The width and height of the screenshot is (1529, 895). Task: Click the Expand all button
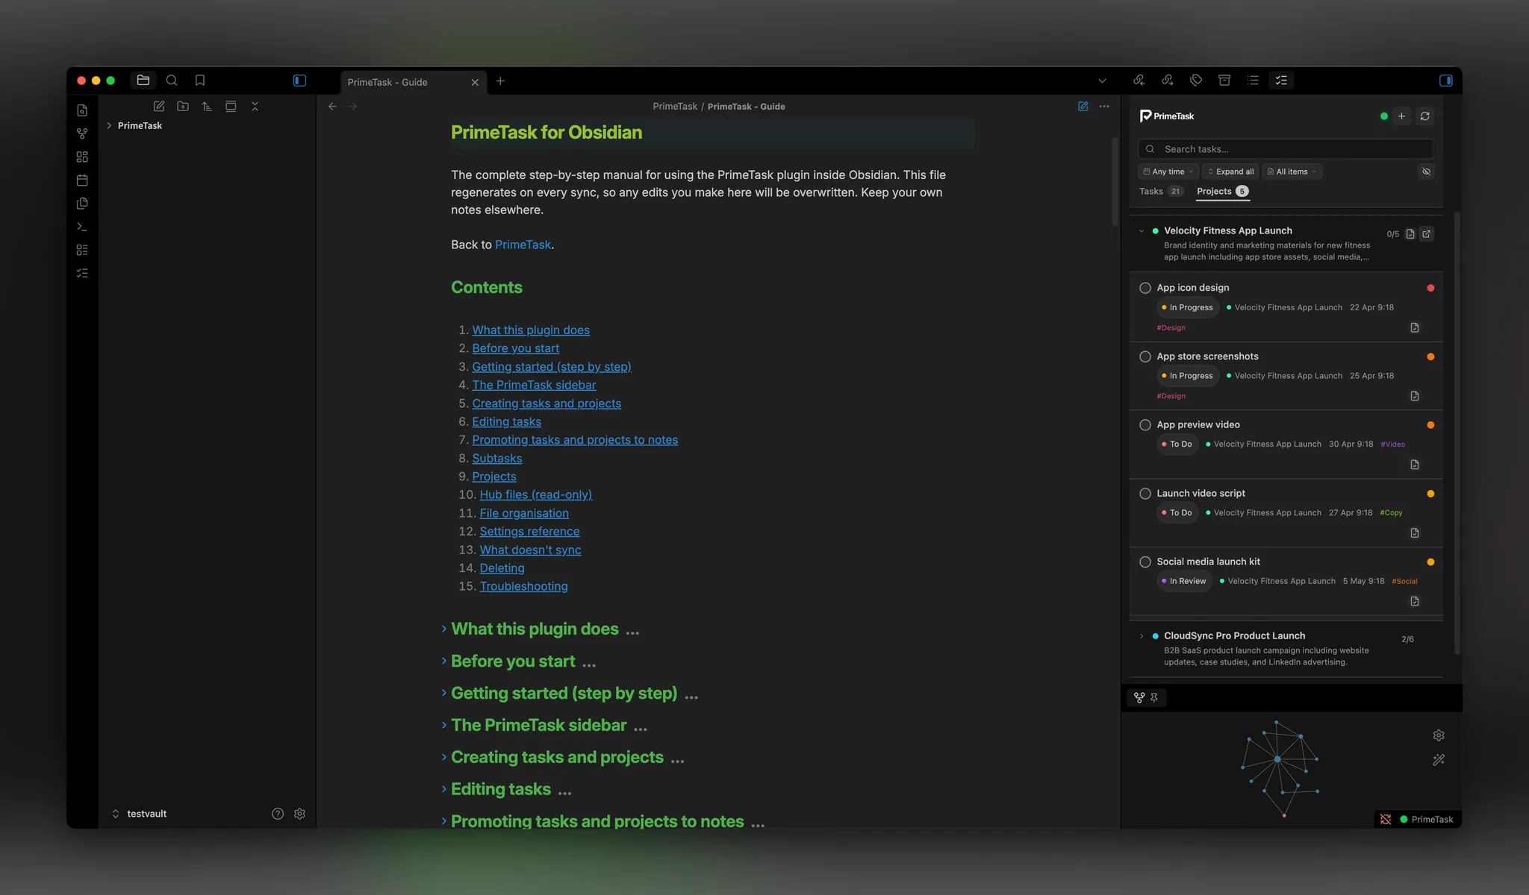[x=1230, y=172]
